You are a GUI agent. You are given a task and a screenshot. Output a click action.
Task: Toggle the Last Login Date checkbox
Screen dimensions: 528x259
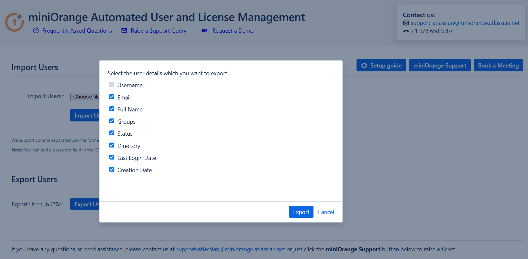pyautogui.click(x=112, y=157)
